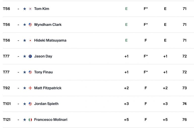Click the Italy flag by Molinari
The height and width of the screenshot is (128, 194).
click(x=30, y=120)
